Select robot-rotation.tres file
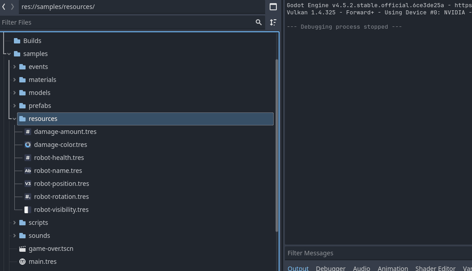Screen dimensions: 472x271 click(61, 197)
